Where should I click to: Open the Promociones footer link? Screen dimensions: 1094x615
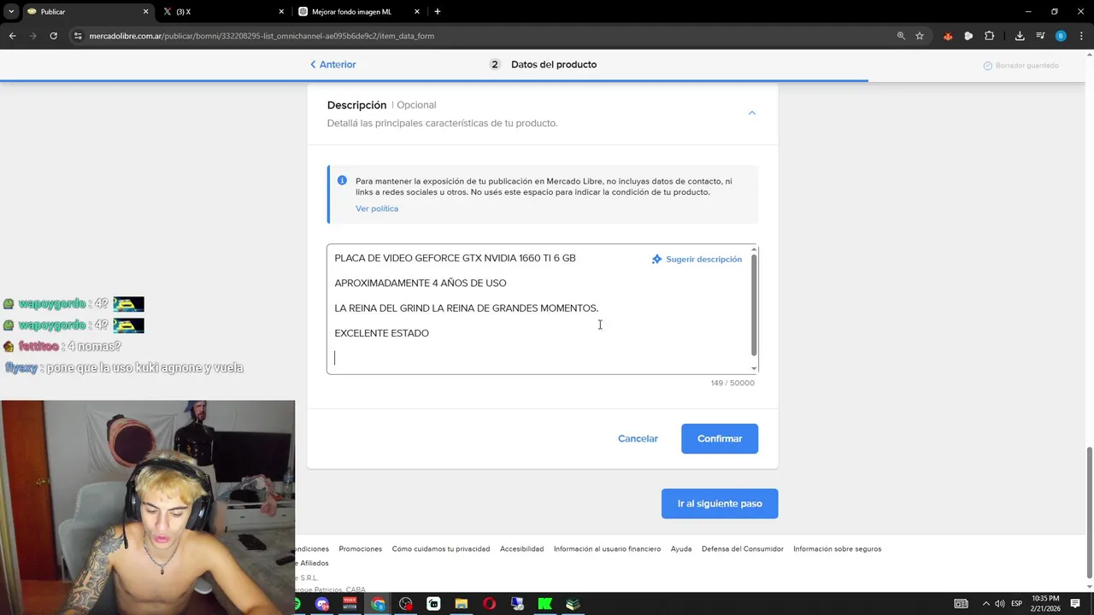(360, 548)
